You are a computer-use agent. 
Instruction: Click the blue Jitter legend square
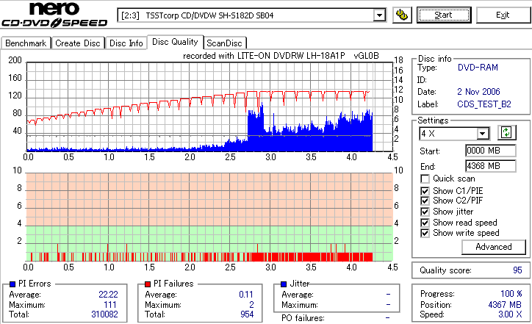coord(284,284)
